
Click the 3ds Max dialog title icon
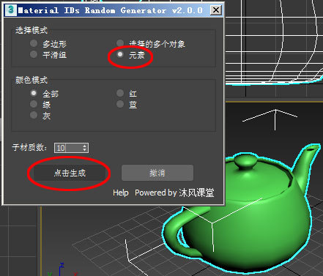pyautogui.click(x=11, y=10)
